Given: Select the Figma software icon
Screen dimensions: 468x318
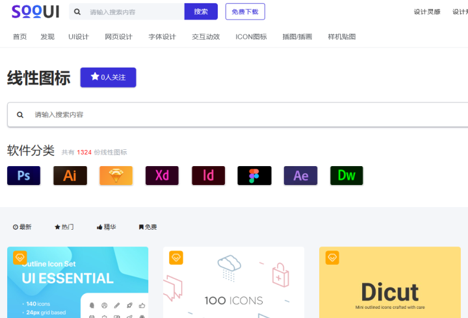Looking at the screenshot, I should tap(254, 175).
